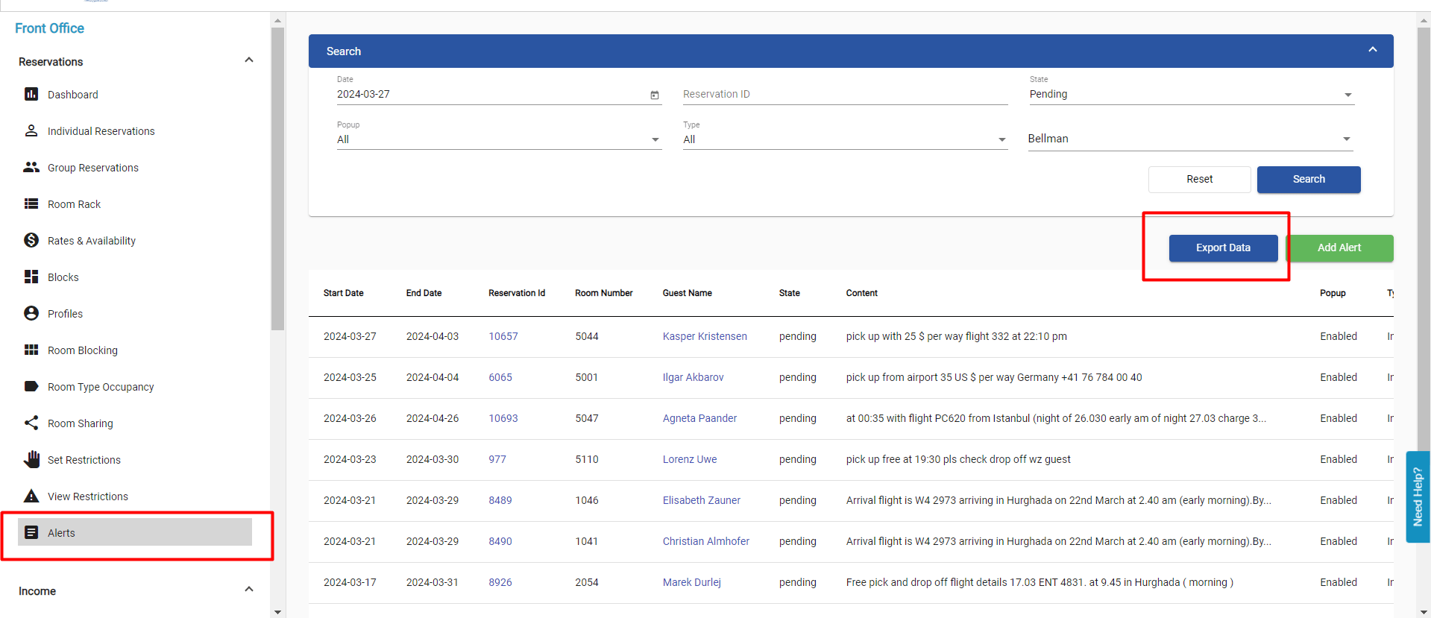The height and width of the screenshot is (618, 1431).
Task: Open reservation link 10657
Action: pyautogui.click(x=503, y=336)
